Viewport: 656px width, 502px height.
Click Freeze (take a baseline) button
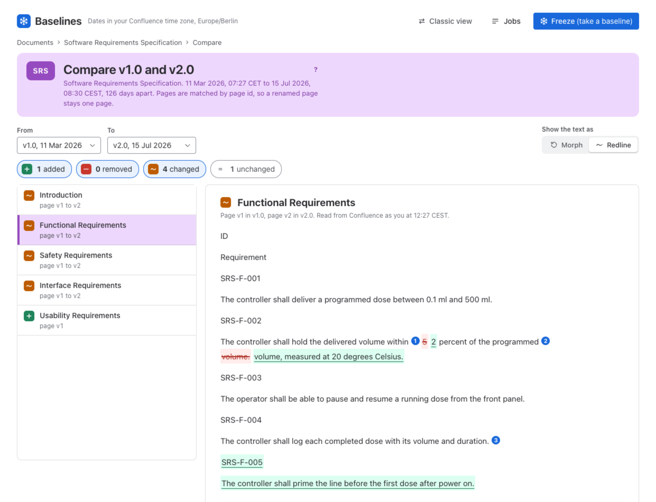(x=586, y=21)
